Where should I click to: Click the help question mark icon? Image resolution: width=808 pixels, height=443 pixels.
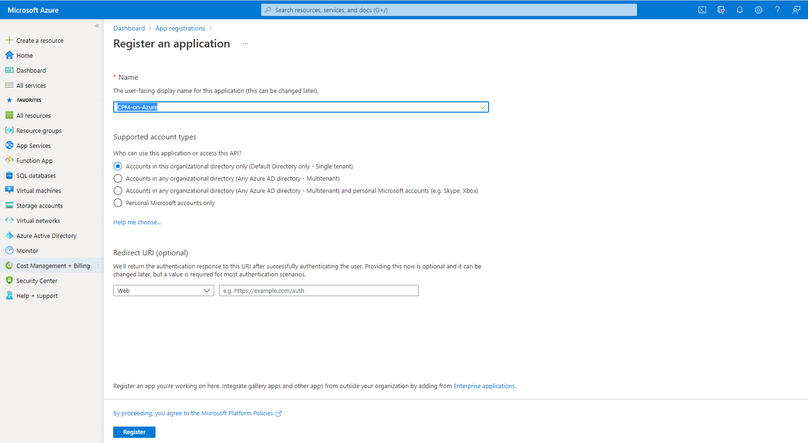(x=777, y=10)
